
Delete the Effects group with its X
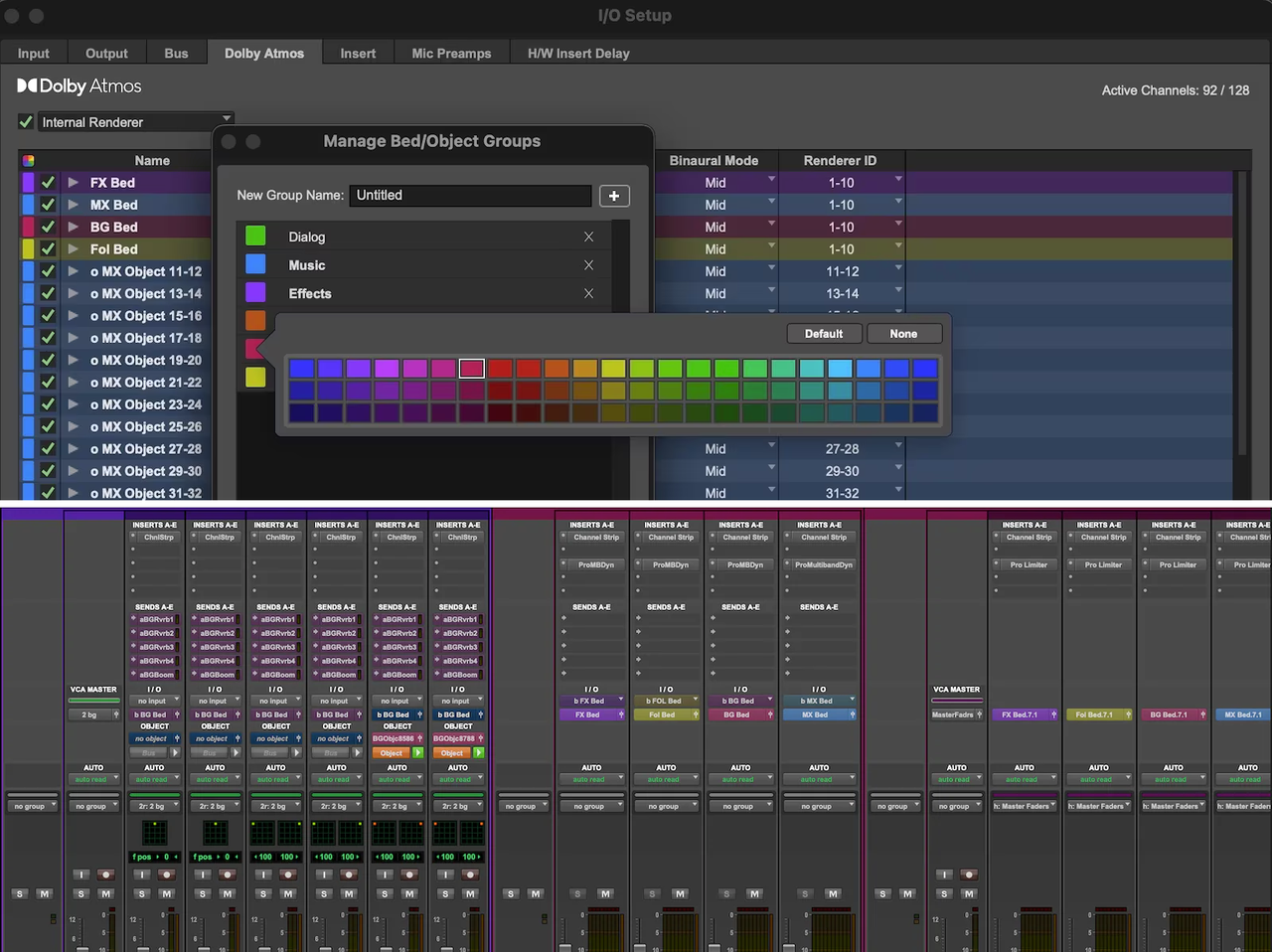(x=588, y=293)
